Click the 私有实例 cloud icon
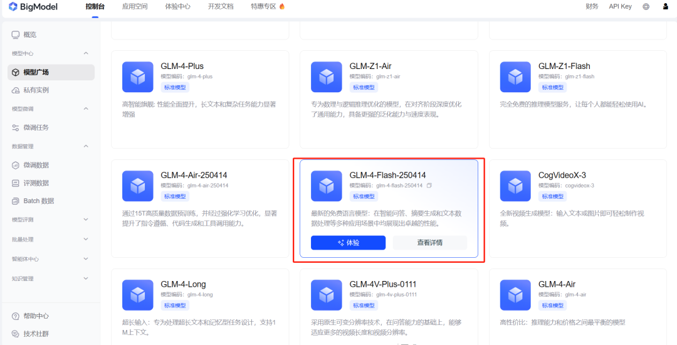 tap(16, 90)
